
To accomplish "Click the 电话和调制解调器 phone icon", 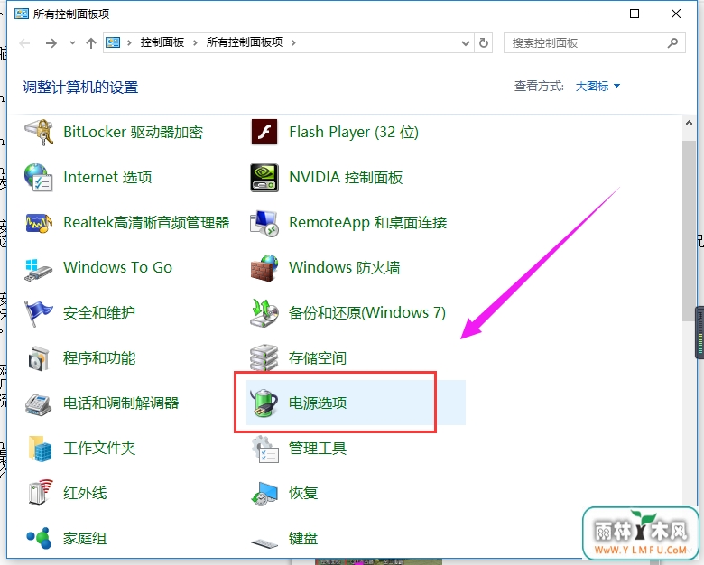I will click(x=39, y=403).
